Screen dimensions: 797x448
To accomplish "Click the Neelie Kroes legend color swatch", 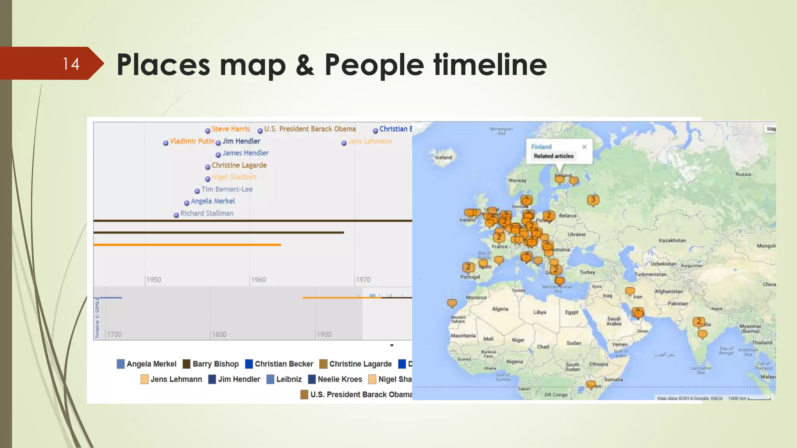I will 312,379.
